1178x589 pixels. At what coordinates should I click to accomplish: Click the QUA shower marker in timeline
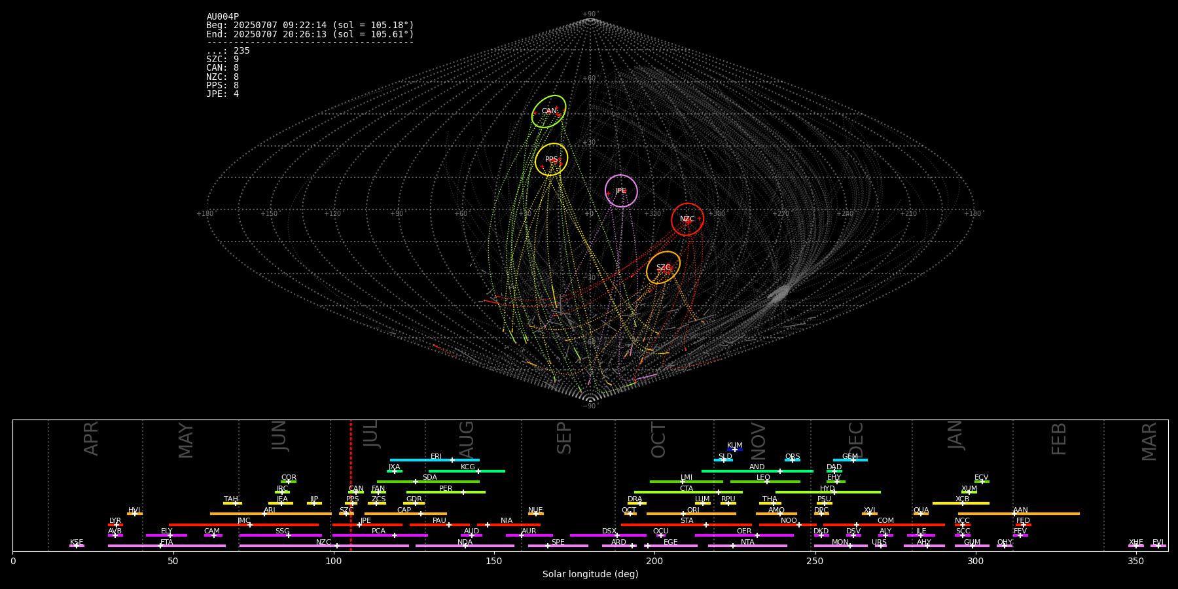coord(921,514)
